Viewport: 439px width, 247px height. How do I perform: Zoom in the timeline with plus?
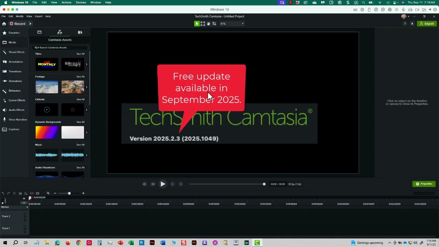(x=83, y=193)
